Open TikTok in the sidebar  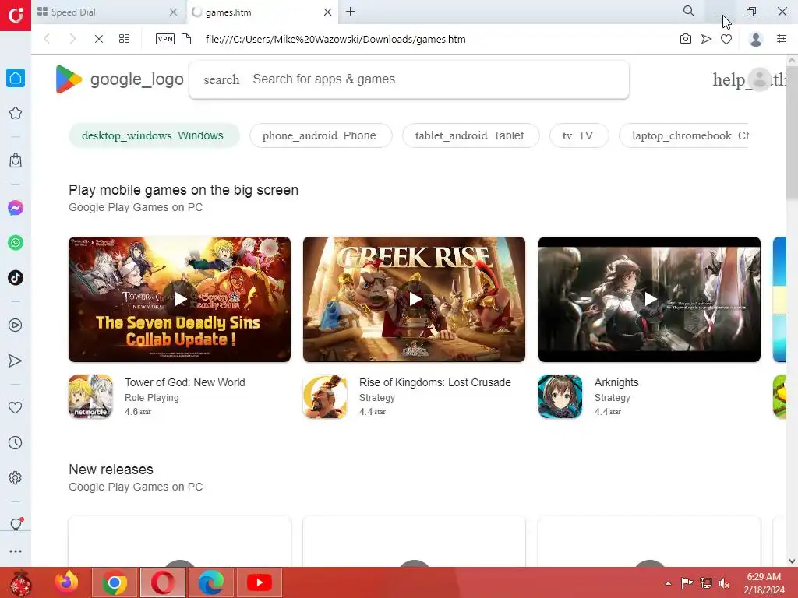tap(16, 278)
